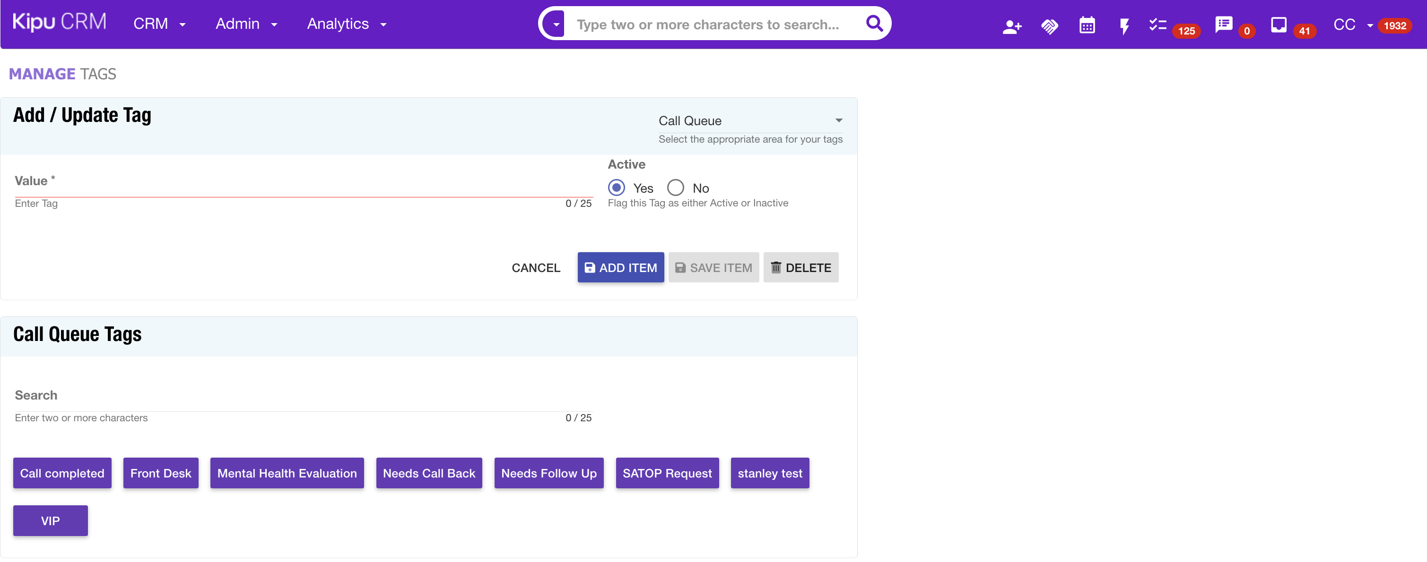Click the ADD ITEM button
Screen dimensions: 1427x562
coord(620,268)
